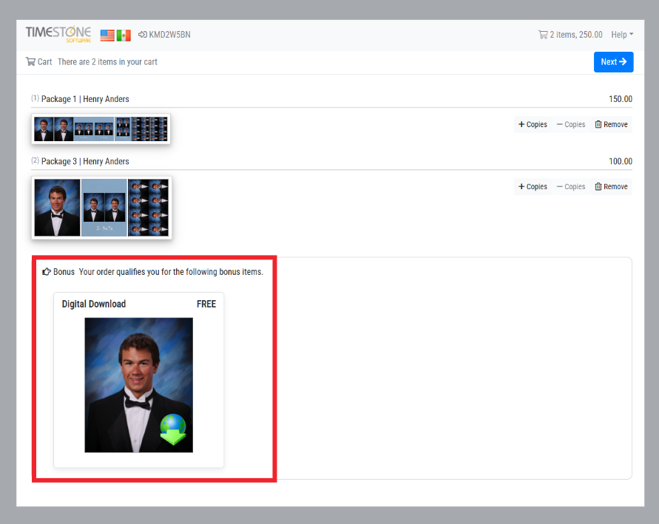Expand the Help dropdown menu

pyautogui.click(x=621, y=35)
